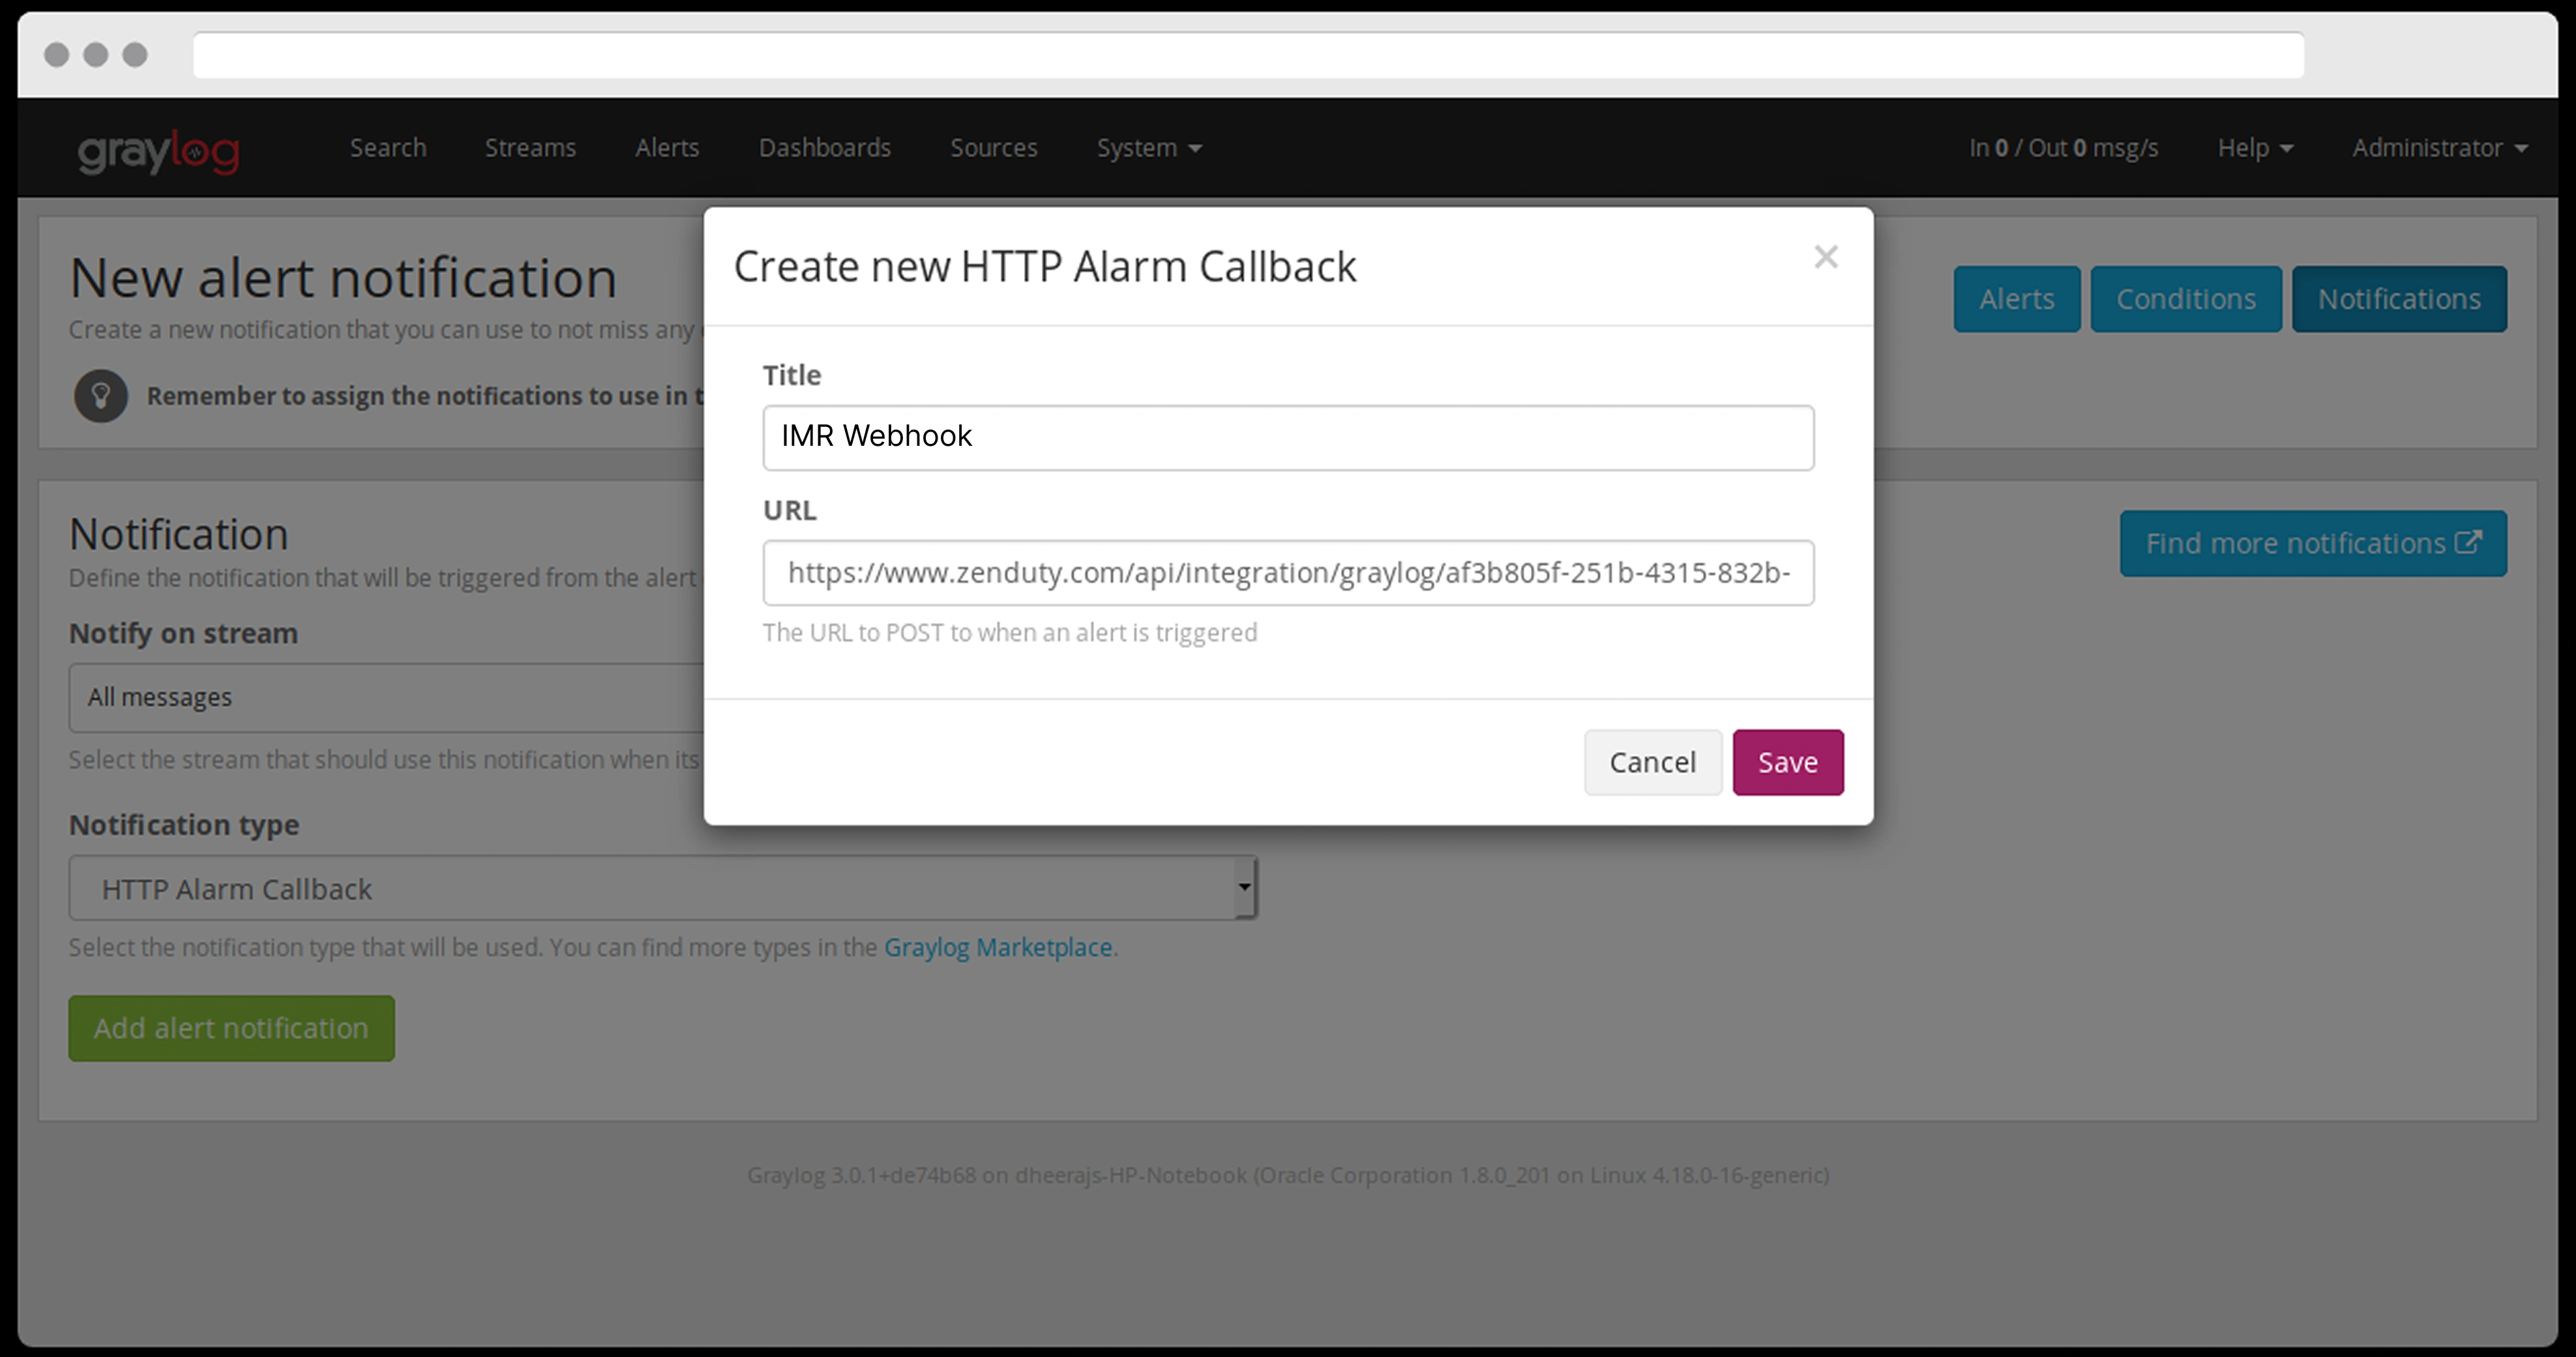
Task: Close the HTTP Alarm Callback dialog
Action: pos(1825,257)
